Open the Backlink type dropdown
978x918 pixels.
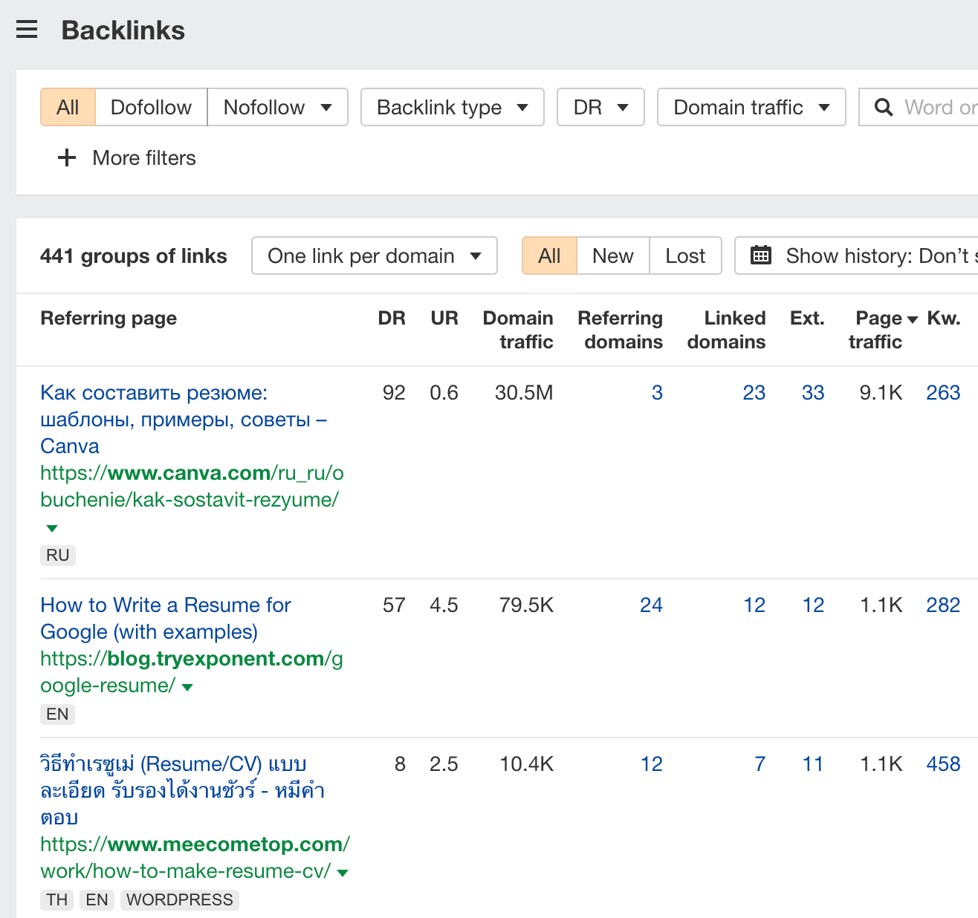pos(451,107)
